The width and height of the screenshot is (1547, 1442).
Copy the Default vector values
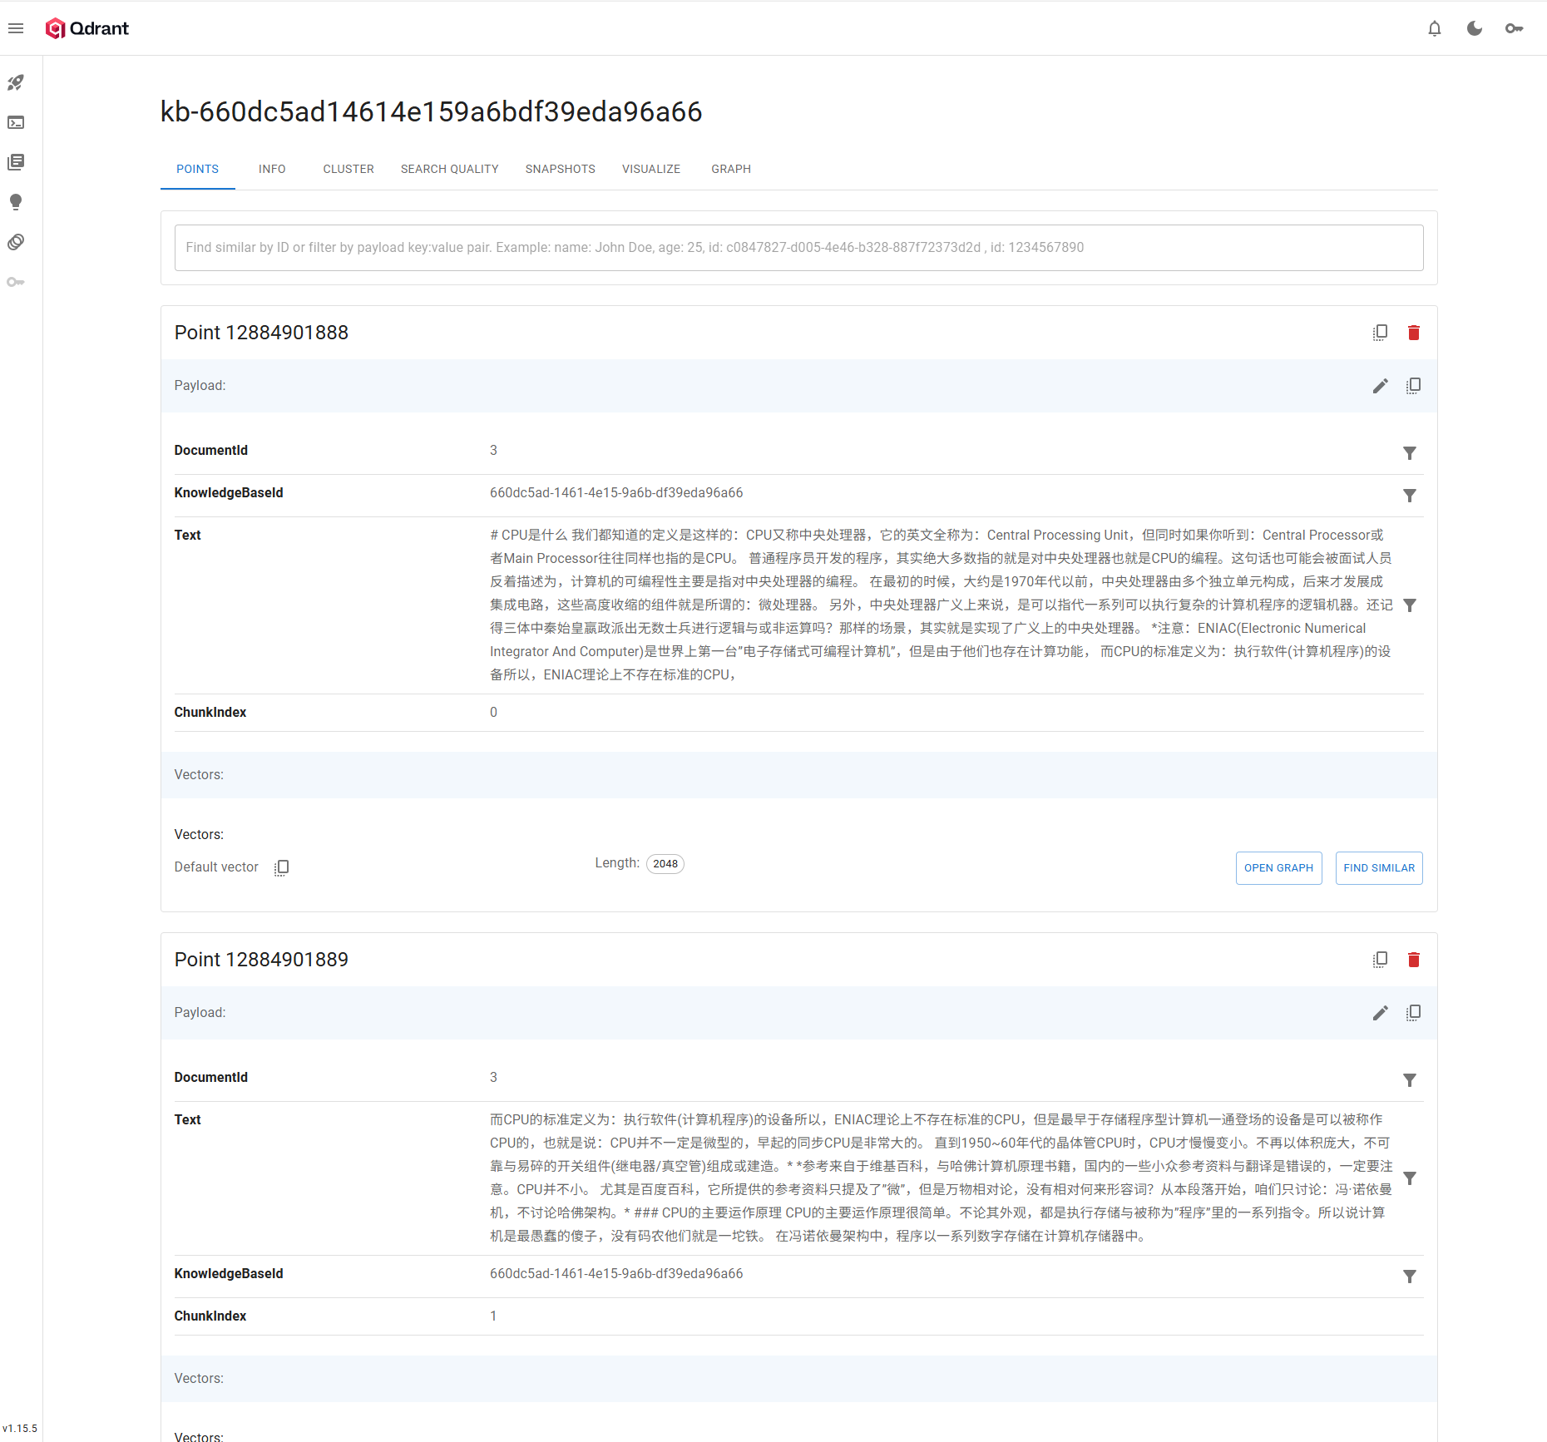click(282, 867)
